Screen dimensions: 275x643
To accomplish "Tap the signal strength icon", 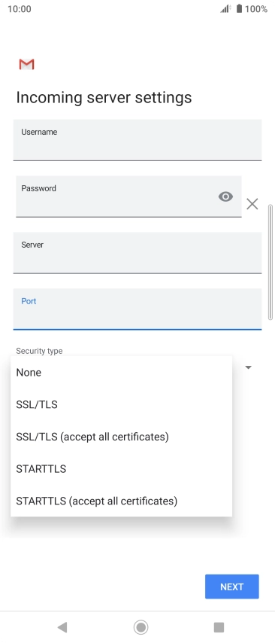I will [x=225, y=8].
